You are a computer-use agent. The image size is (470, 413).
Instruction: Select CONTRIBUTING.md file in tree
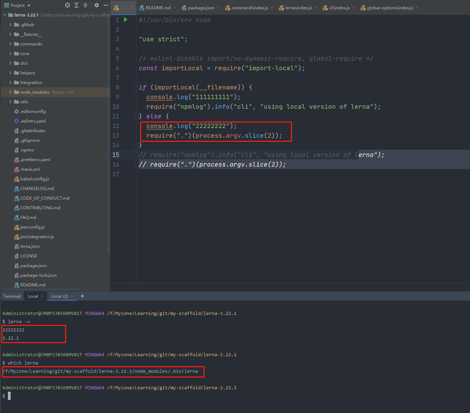pyautogui.click(x=37, y=208)
